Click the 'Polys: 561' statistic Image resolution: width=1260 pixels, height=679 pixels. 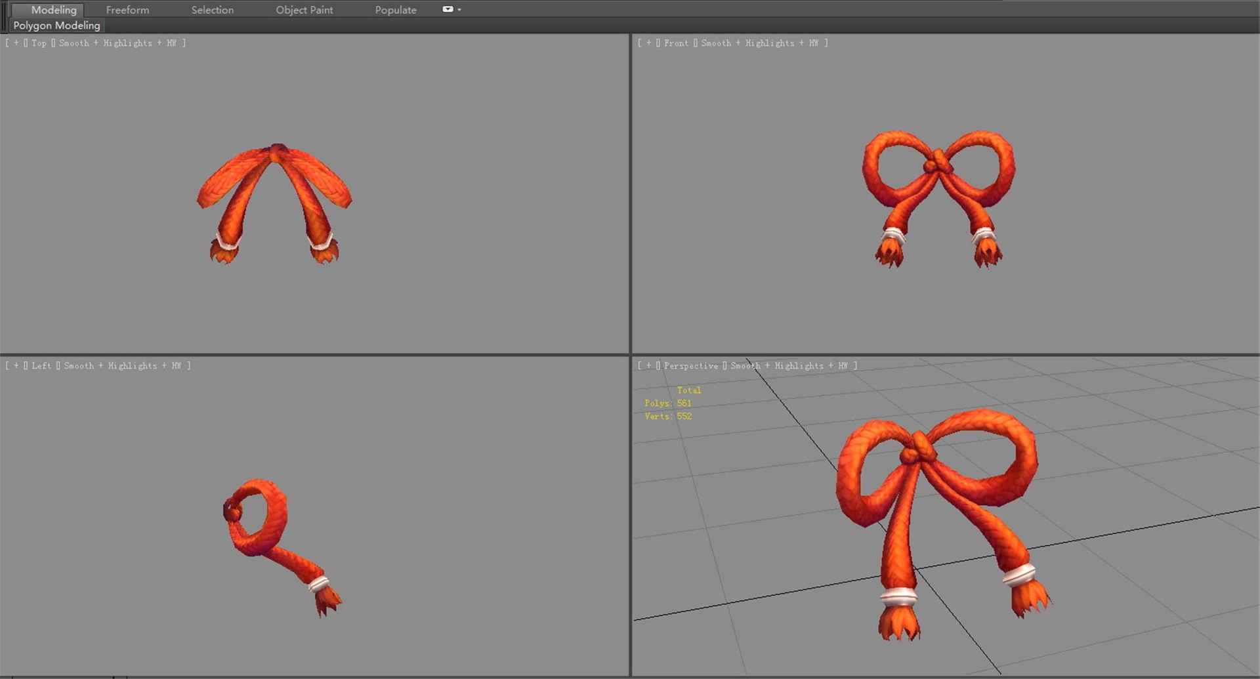pyautogui.click(x=667, y=403)
